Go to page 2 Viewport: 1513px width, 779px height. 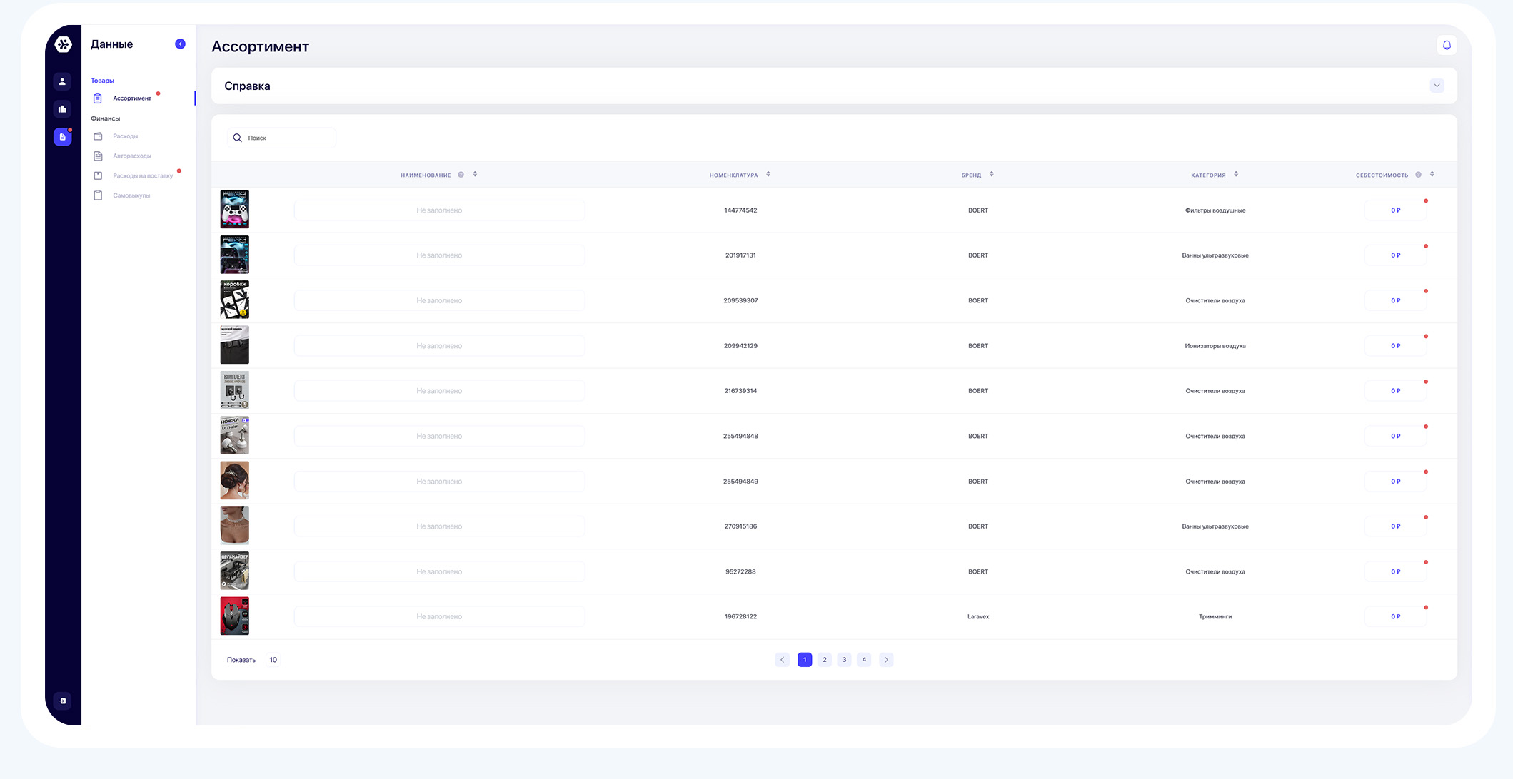(x=824, y=660)
